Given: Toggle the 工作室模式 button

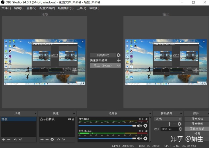Looking at the screenshot, I should click(197, 129).
